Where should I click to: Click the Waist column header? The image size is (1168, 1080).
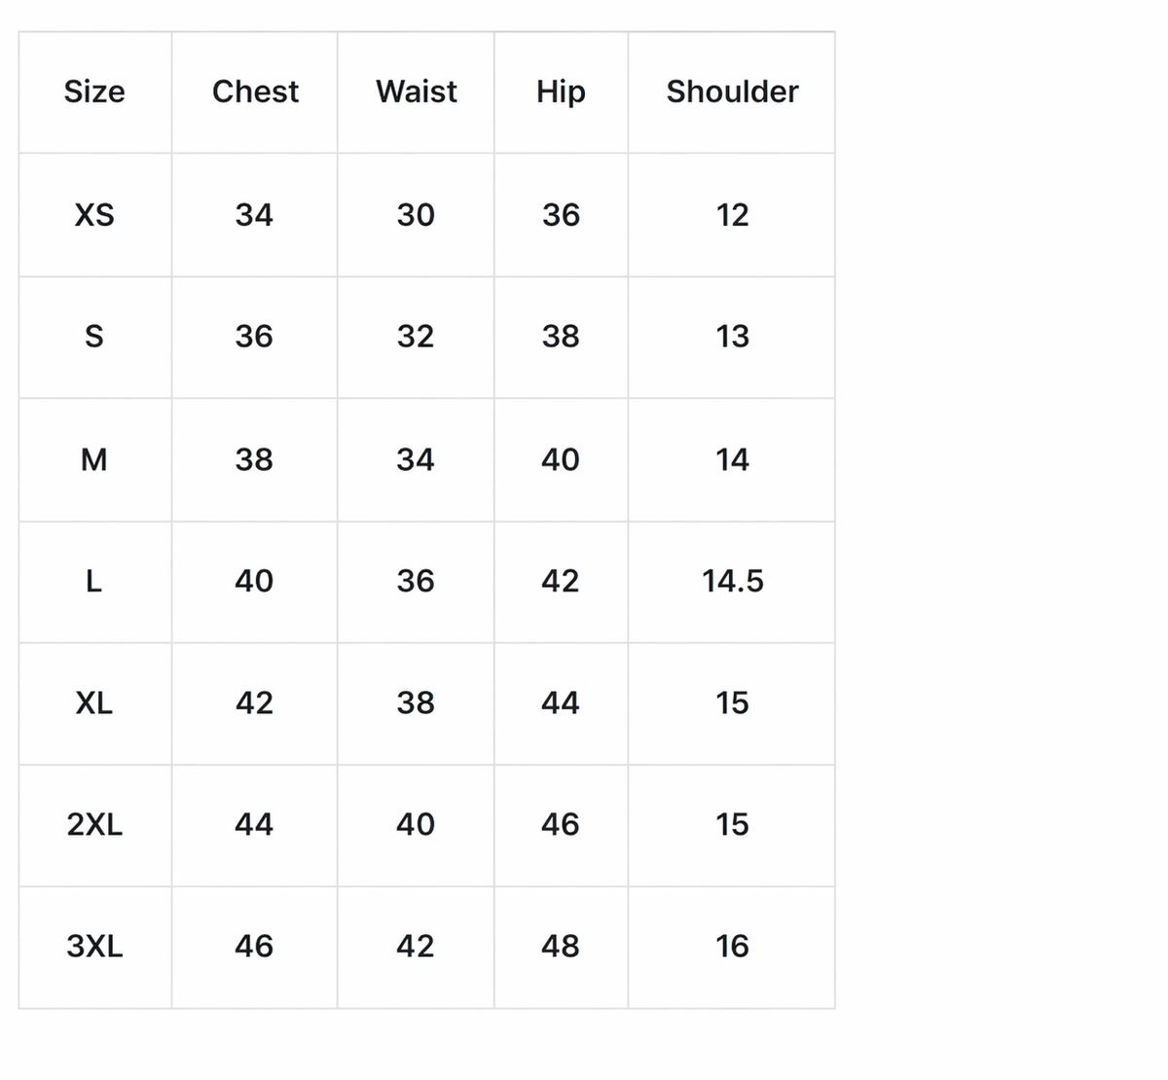[x=416, y=91]
